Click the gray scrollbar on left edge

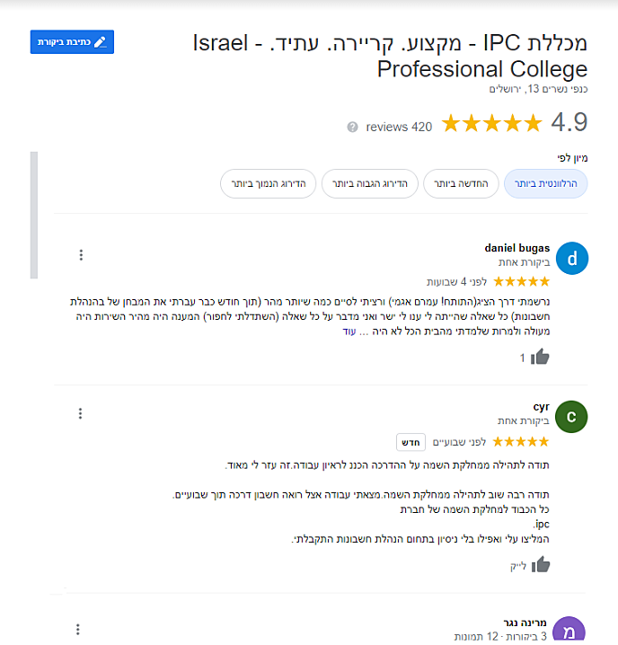pyautogui.click(x=34, y=216)
